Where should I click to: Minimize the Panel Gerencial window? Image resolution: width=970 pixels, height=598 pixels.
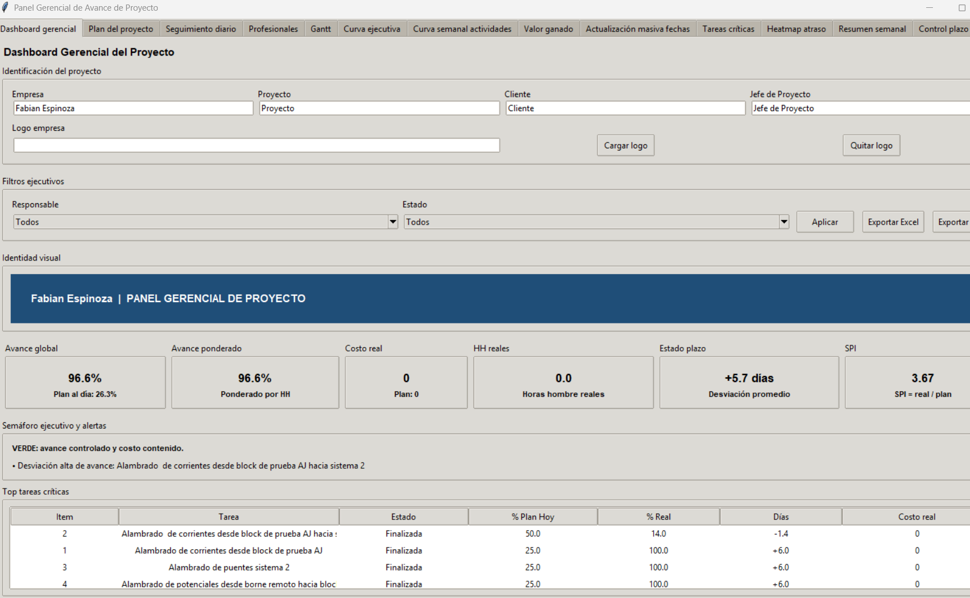click(x=930, y=8)
